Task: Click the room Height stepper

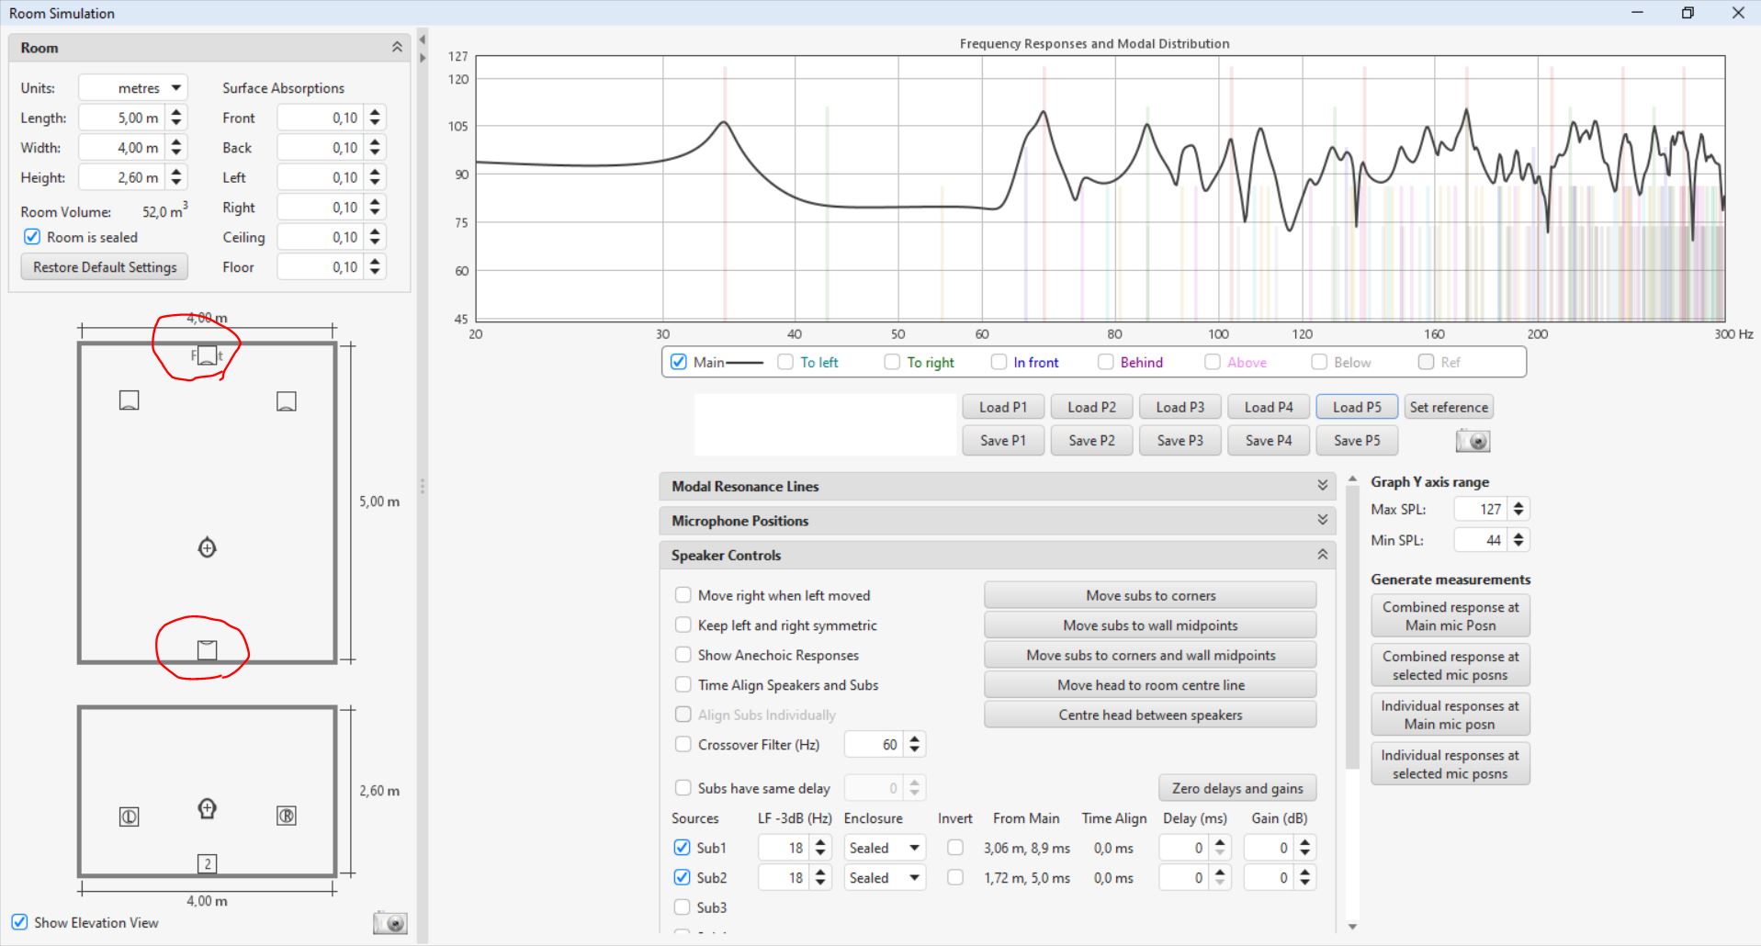Action: (176, 177)
